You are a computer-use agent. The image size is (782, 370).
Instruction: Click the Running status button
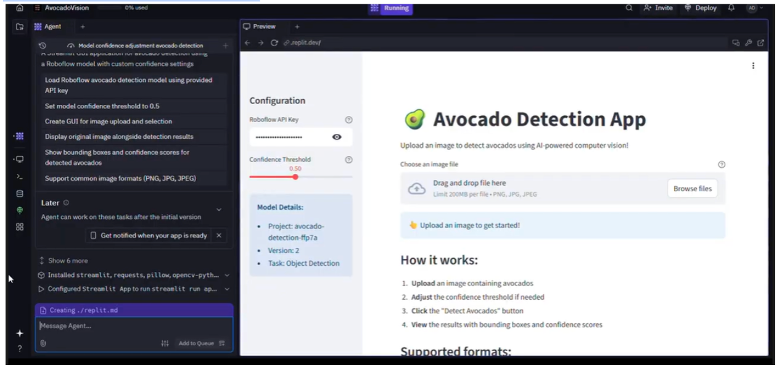(390, 8)
